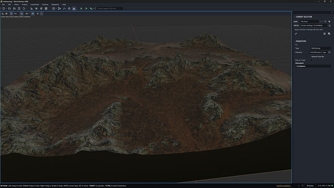Collapse the Parameters section

click(x=295, y=41)
